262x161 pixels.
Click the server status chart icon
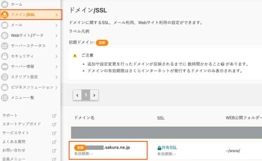point(5,46)
